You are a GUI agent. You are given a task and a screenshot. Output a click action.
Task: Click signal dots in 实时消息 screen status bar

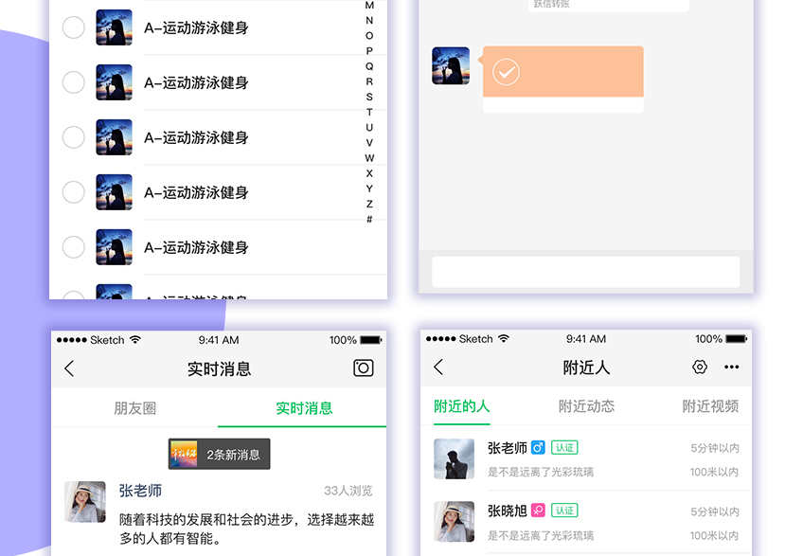pyautogui.click(x=72, y=340)
